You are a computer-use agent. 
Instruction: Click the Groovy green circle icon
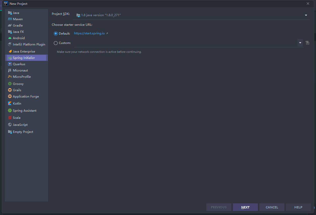click(10, 84)
